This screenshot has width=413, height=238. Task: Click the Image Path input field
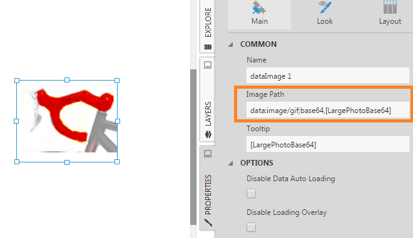[328, 110]
